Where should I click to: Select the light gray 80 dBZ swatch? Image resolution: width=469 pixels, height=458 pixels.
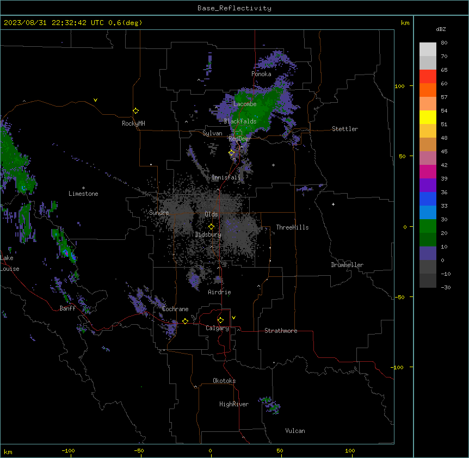click(428, 49)
